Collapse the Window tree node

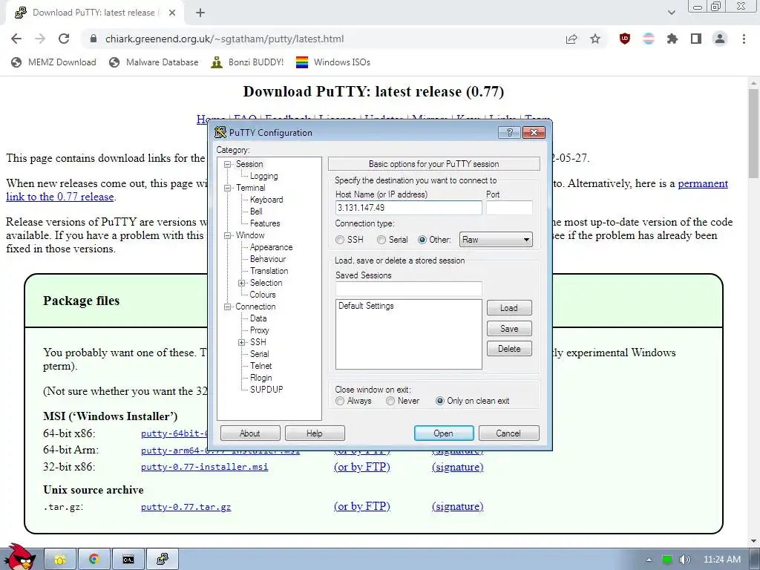click(x=227, y=235)
